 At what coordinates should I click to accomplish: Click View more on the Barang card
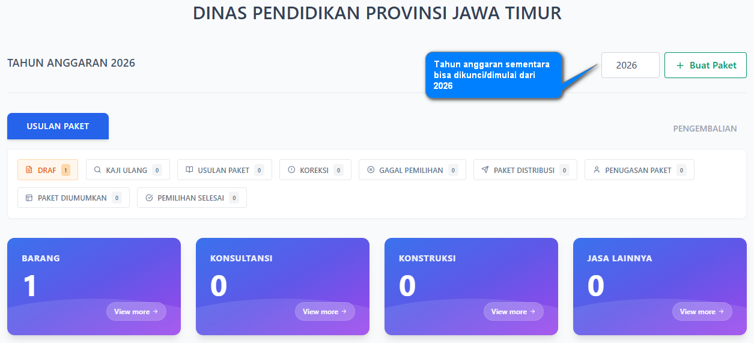[136, 312]
